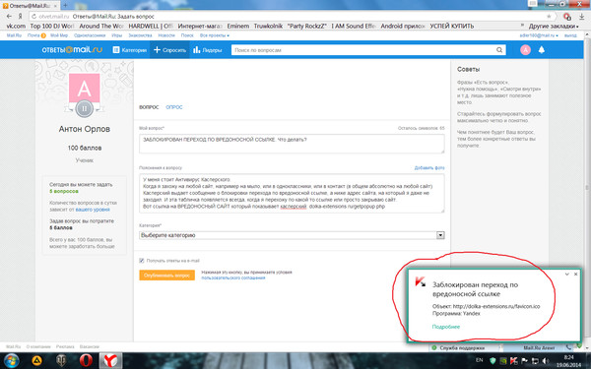Viewport: 591px width, 369px height.
Task: Click the question details text area
Action: tap(292, 193)
